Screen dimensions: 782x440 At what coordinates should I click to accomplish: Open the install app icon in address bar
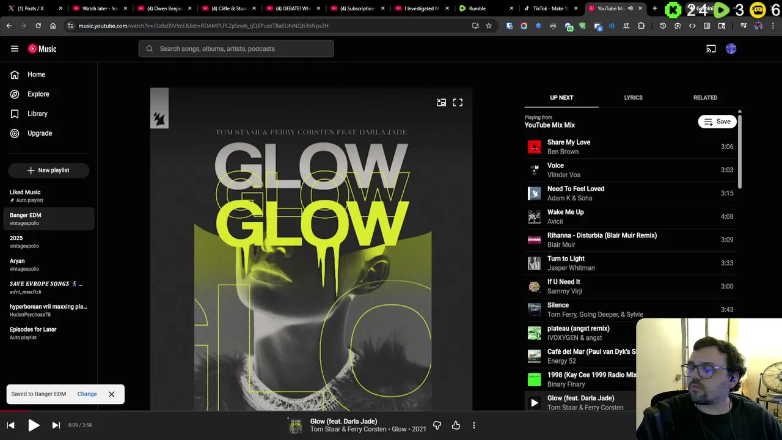475,26
